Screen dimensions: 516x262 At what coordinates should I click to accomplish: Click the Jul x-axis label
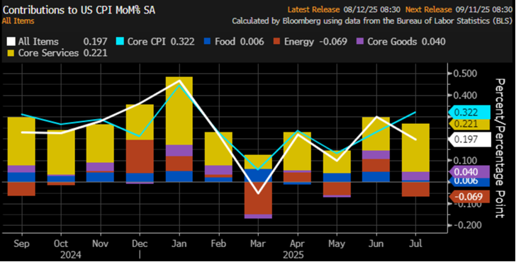coord(415,244)
